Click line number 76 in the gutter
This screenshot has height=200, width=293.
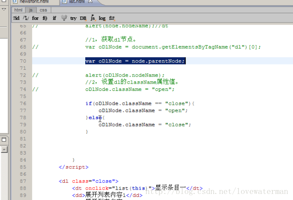[x=23, y=103]
